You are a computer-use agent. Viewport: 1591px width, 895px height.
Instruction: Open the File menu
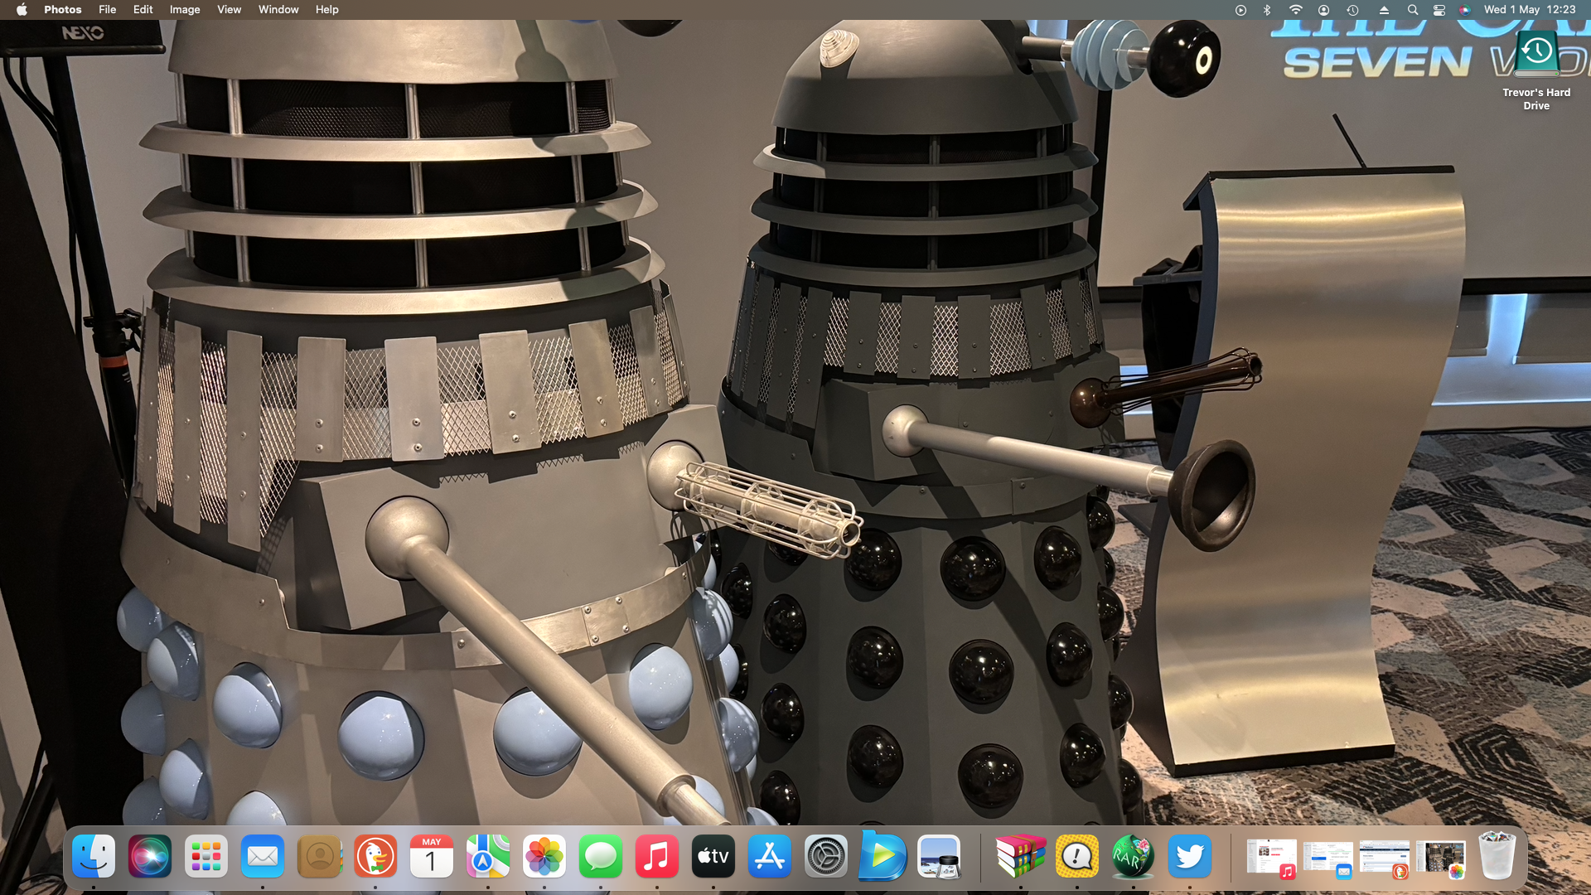coord(108,10)
